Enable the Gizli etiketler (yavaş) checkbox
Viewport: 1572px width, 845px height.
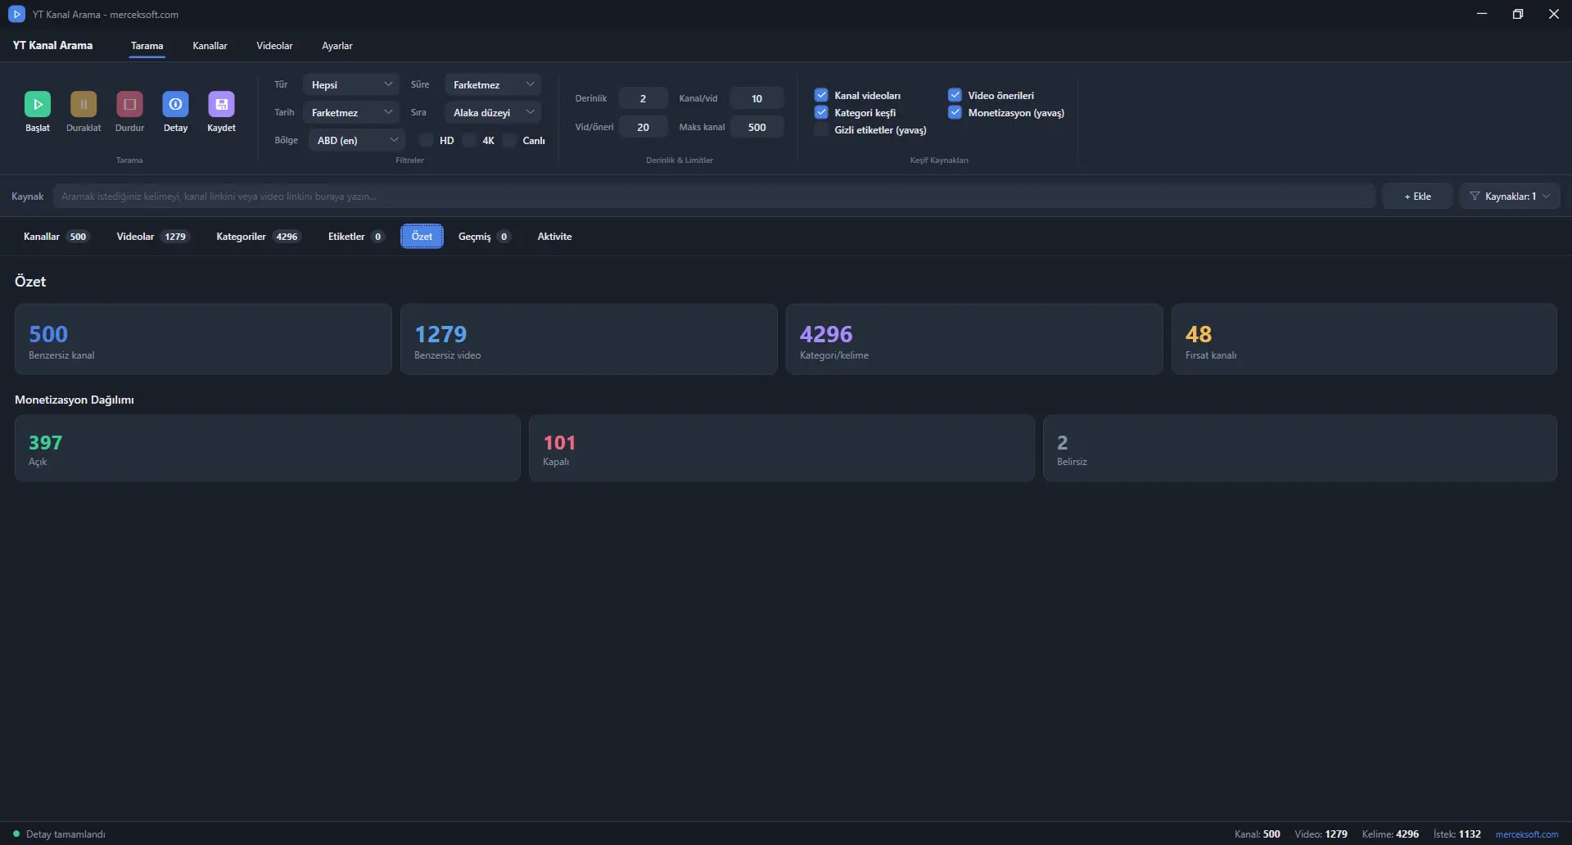pos(821,129)
